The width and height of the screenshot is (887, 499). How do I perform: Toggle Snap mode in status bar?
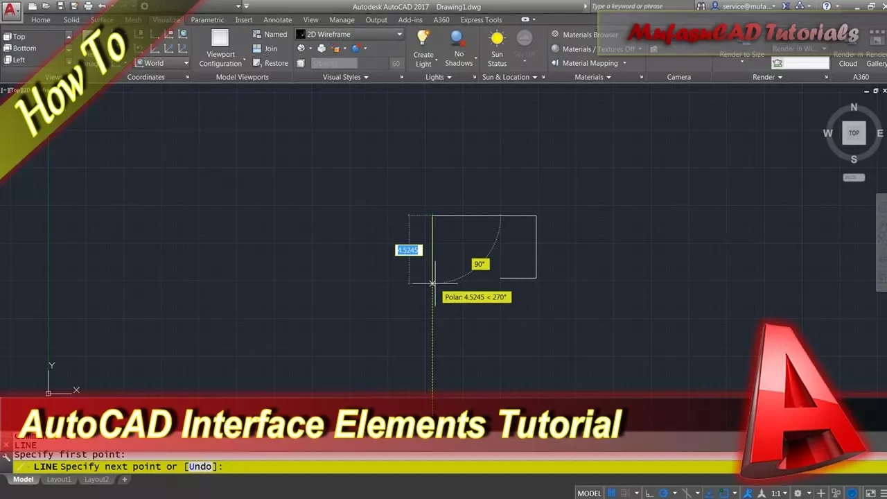tap(625, 493)
